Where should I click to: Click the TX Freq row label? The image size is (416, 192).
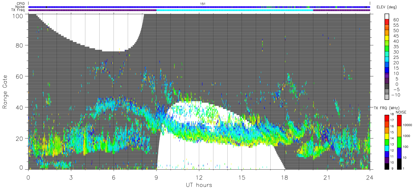[x=18, y=10]
